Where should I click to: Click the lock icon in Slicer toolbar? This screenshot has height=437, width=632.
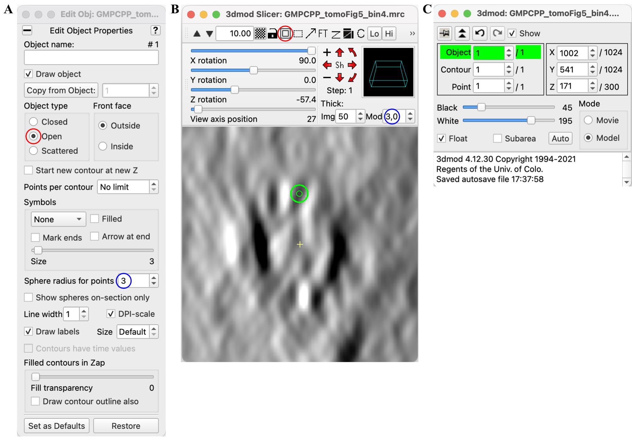click(272, 33)
